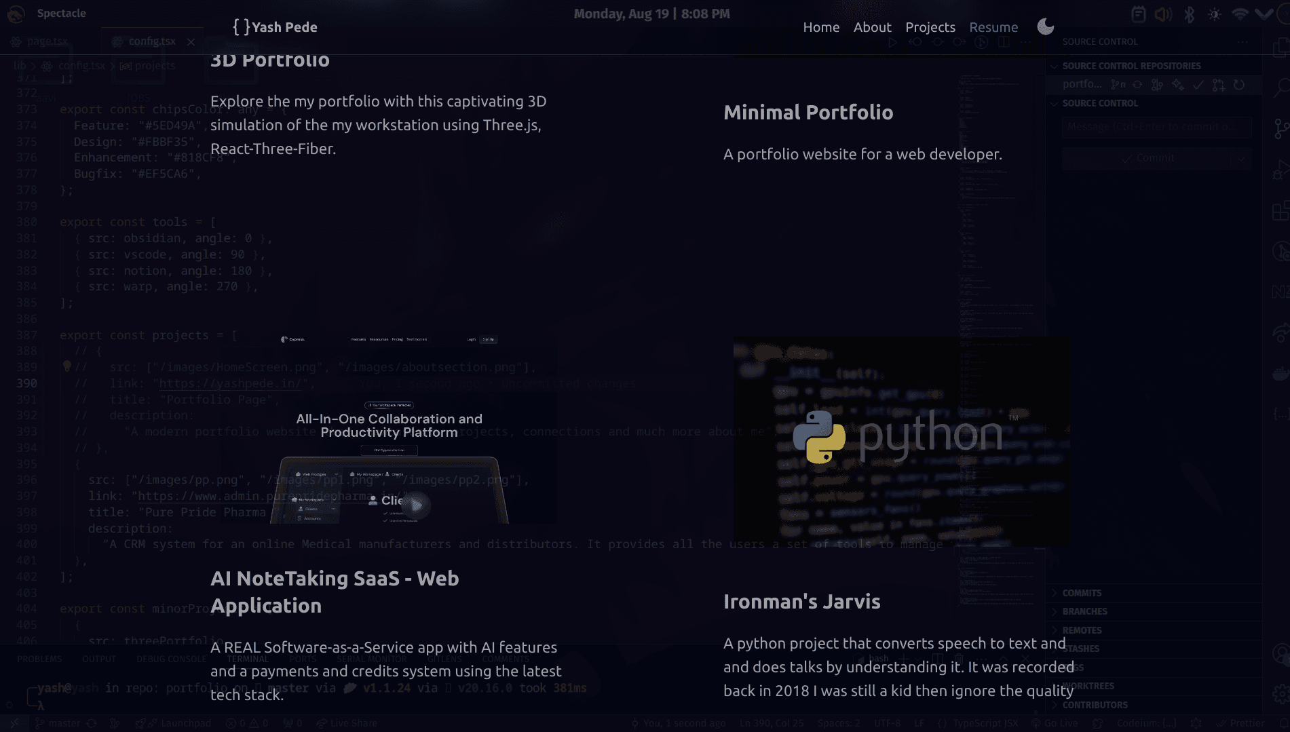The image size is (1290, 732).
Task: Go to the About section
Action: 872,27
